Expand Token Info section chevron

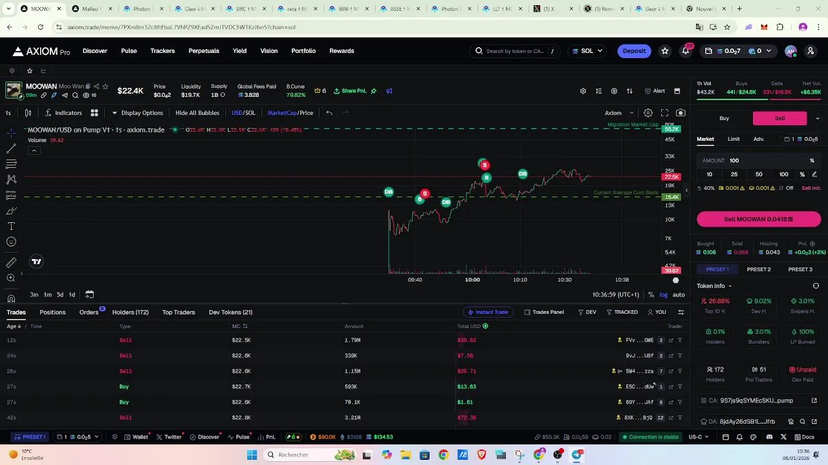[x=730, y=286]
